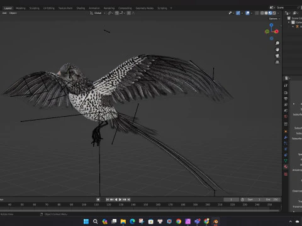Open File Explorer from taskbar
The width and height of the screenshot is (302, 226).
click(123, 222)
